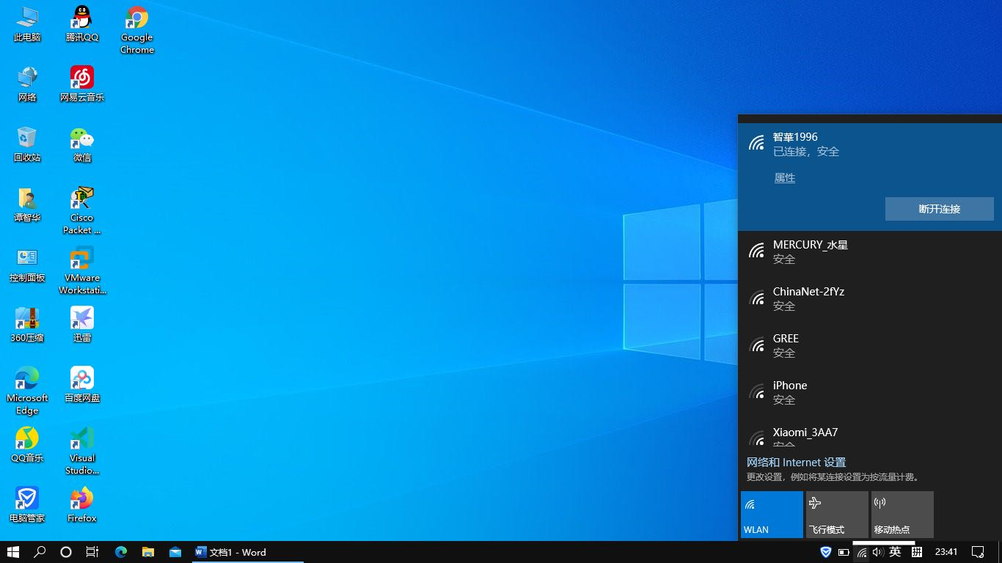Viewport: 1002px width, 563px height.
Task: Click the volume speaker tray icon
Action: pos(877,552)
